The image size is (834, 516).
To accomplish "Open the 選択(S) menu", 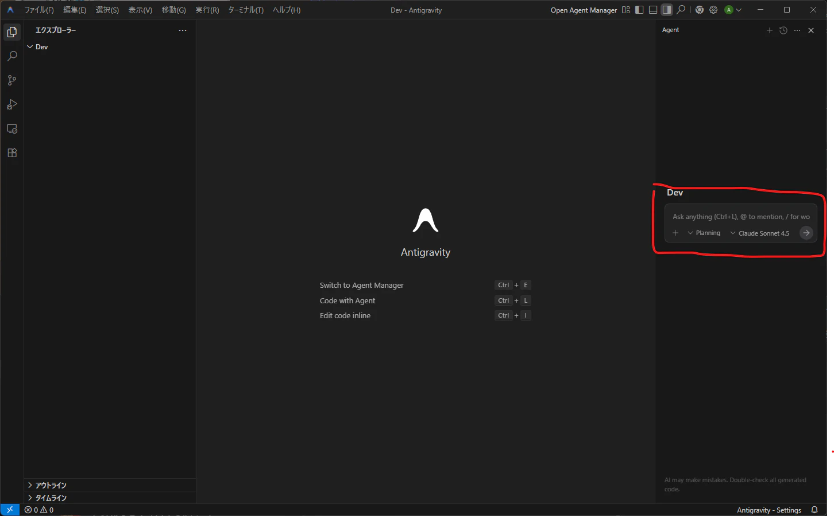I will coord(107,10).
